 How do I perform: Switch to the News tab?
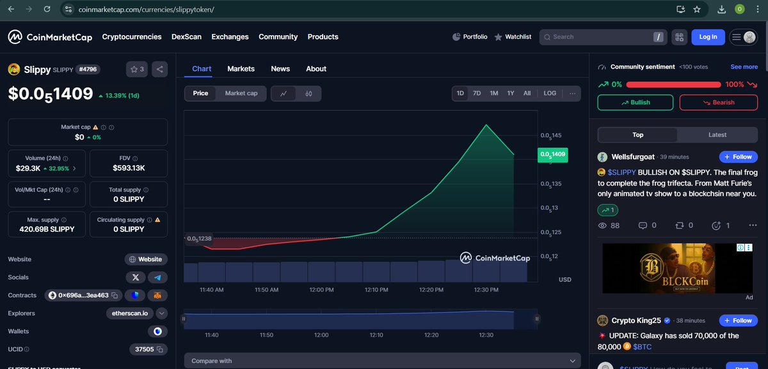click(x=280, y=69)
